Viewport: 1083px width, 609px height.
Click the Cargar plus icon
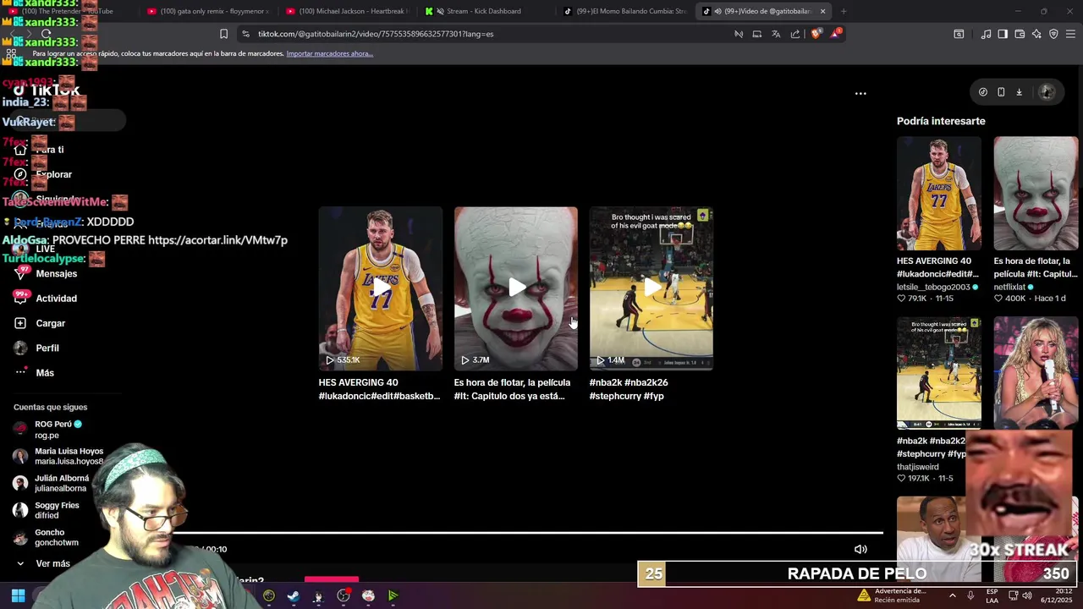pos(20,323)
